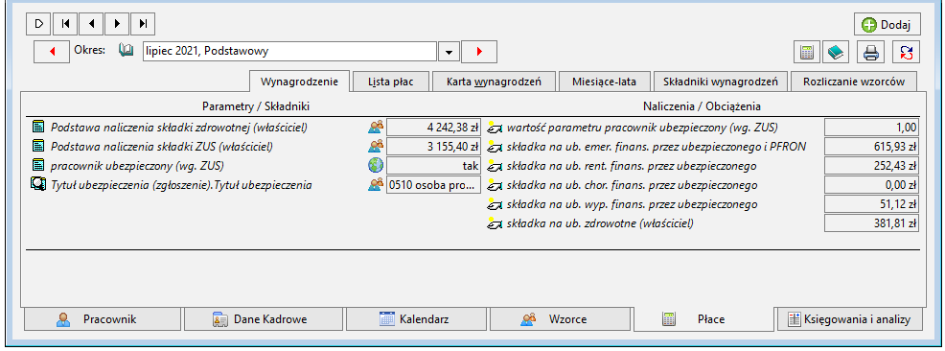The height and width of the screenshot is (351, 945).
Task: Click the next record black arrow
Action: pyautogui.click(x=117, y=24)
